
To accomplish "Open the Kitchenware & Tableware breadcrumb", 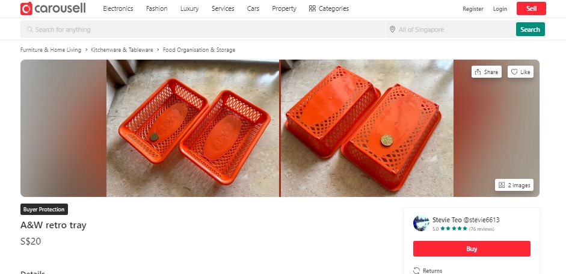I will [x=122, y=50].
